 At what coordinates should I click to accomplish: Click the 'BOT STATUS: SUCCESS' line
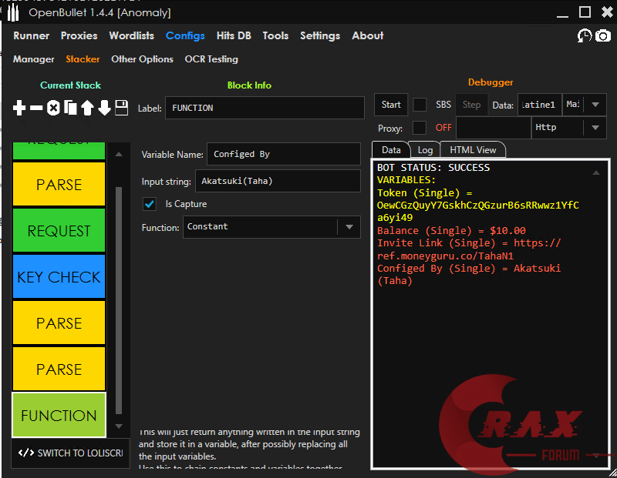(433, 167)
